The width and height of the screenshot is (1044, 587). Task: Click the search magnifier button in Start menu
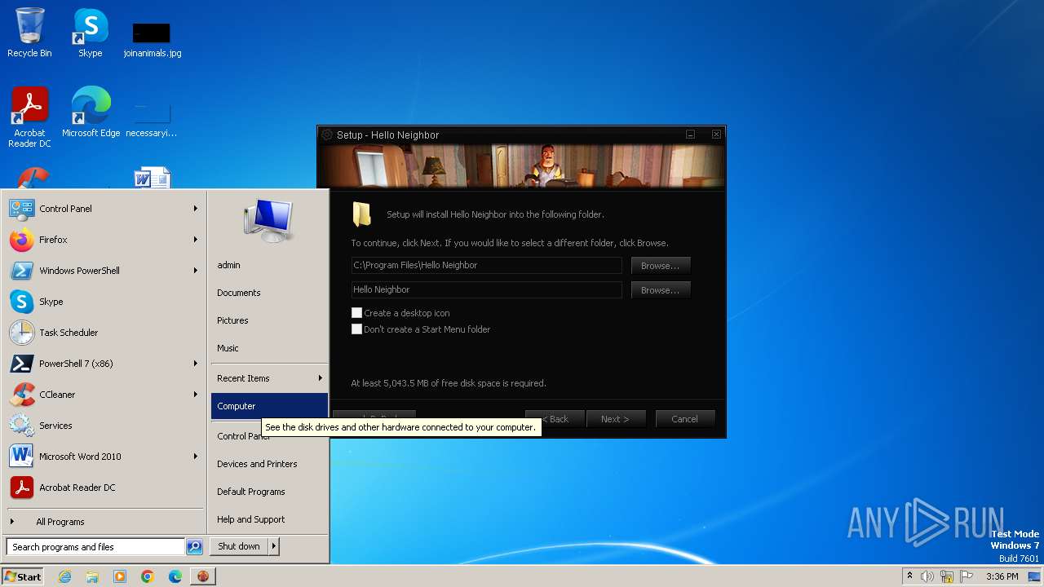pyautogui.click(x=194, y=547)
